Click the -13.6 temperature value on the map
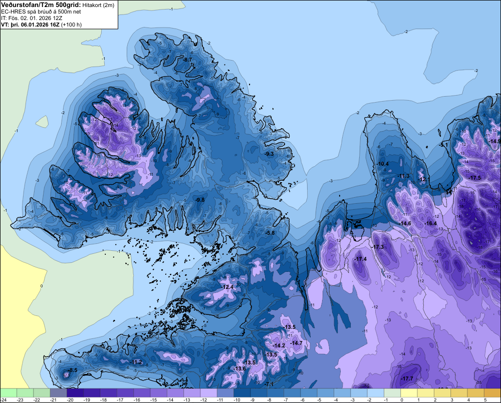Image resolution: width=501 pixels, height=403 pixels. click(x=239, y=368)
